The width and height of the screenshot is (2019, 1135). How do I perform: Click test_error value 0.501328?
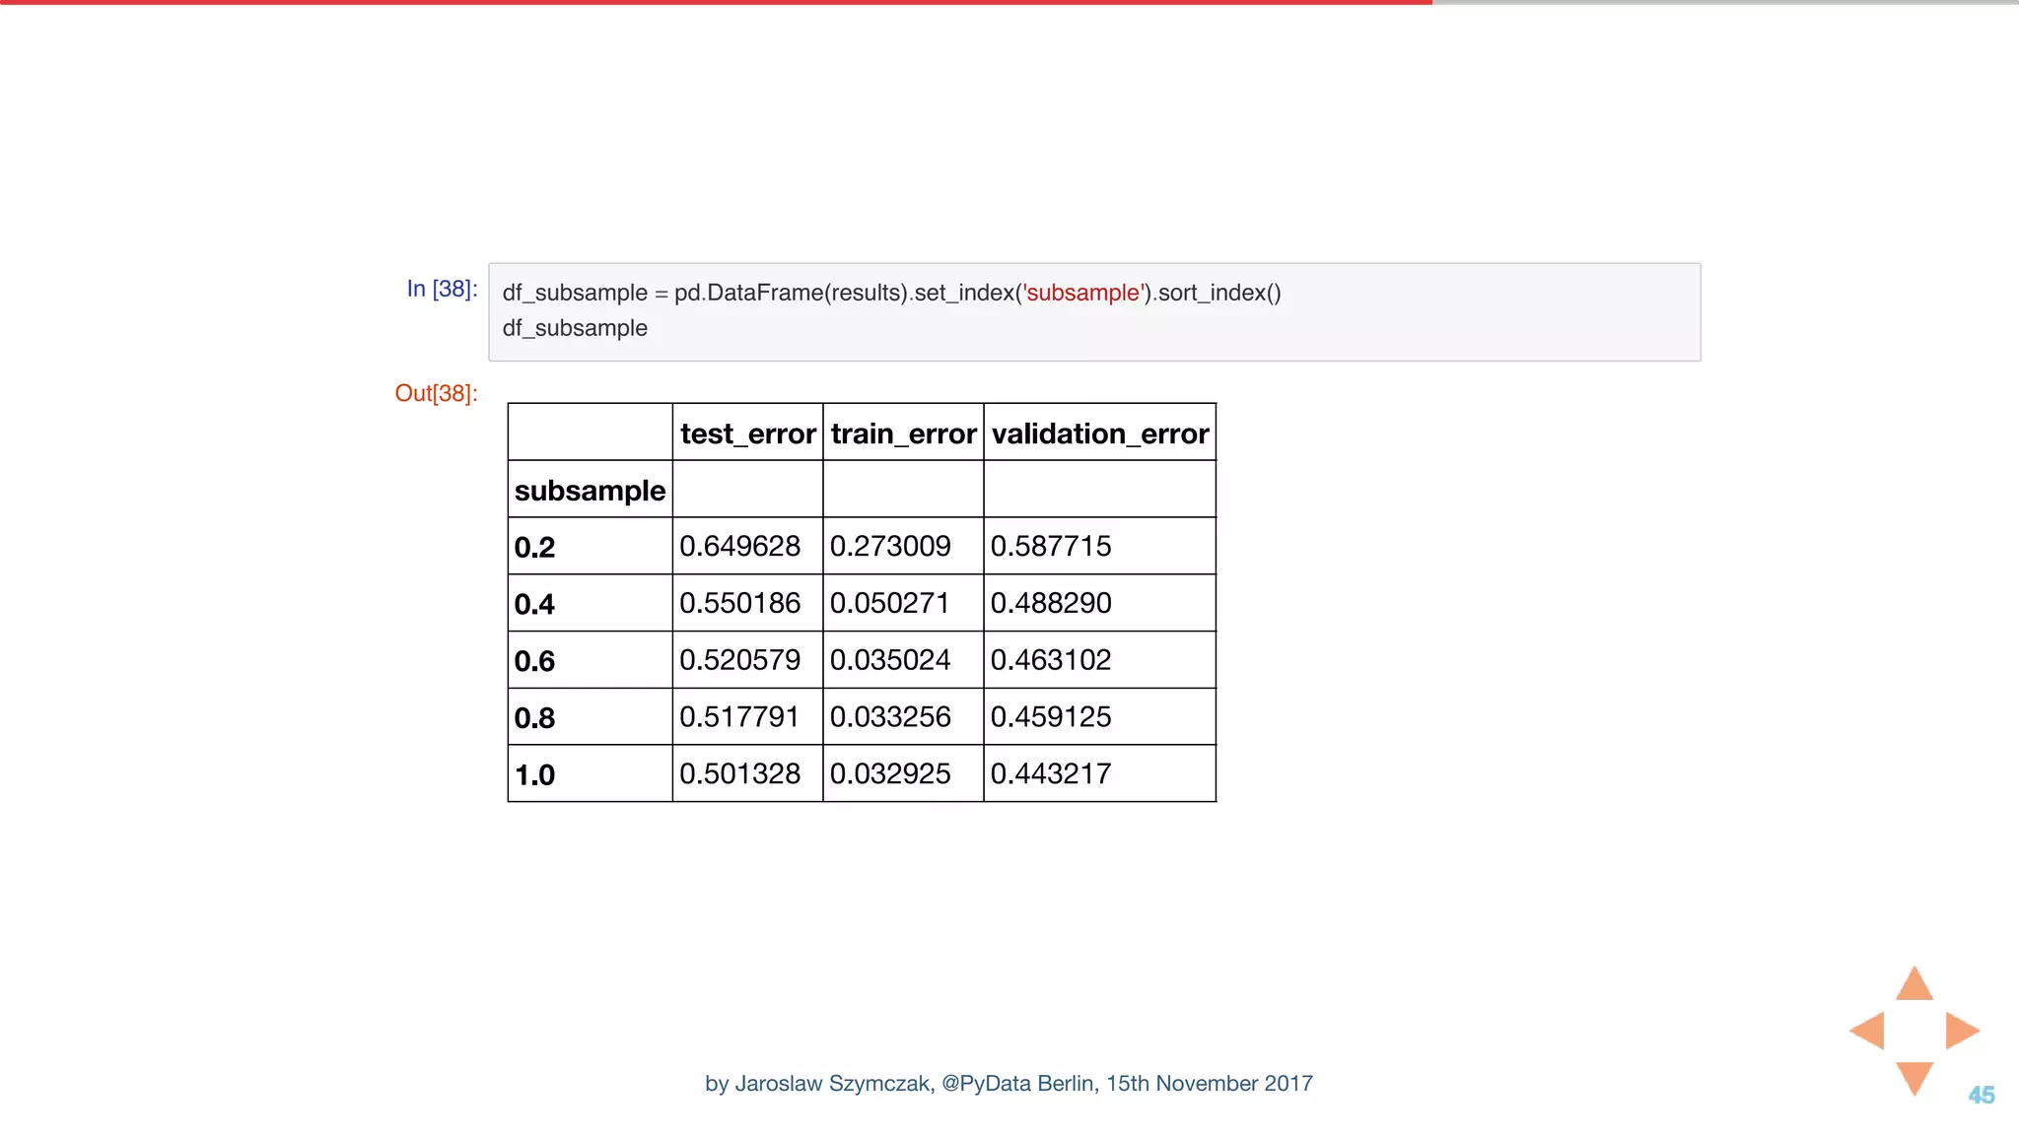[739, 774]
